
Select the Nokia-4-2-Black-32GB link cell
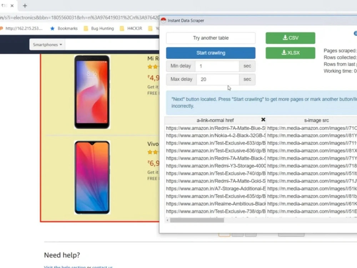pyautogui.click(x=215, y=135)
